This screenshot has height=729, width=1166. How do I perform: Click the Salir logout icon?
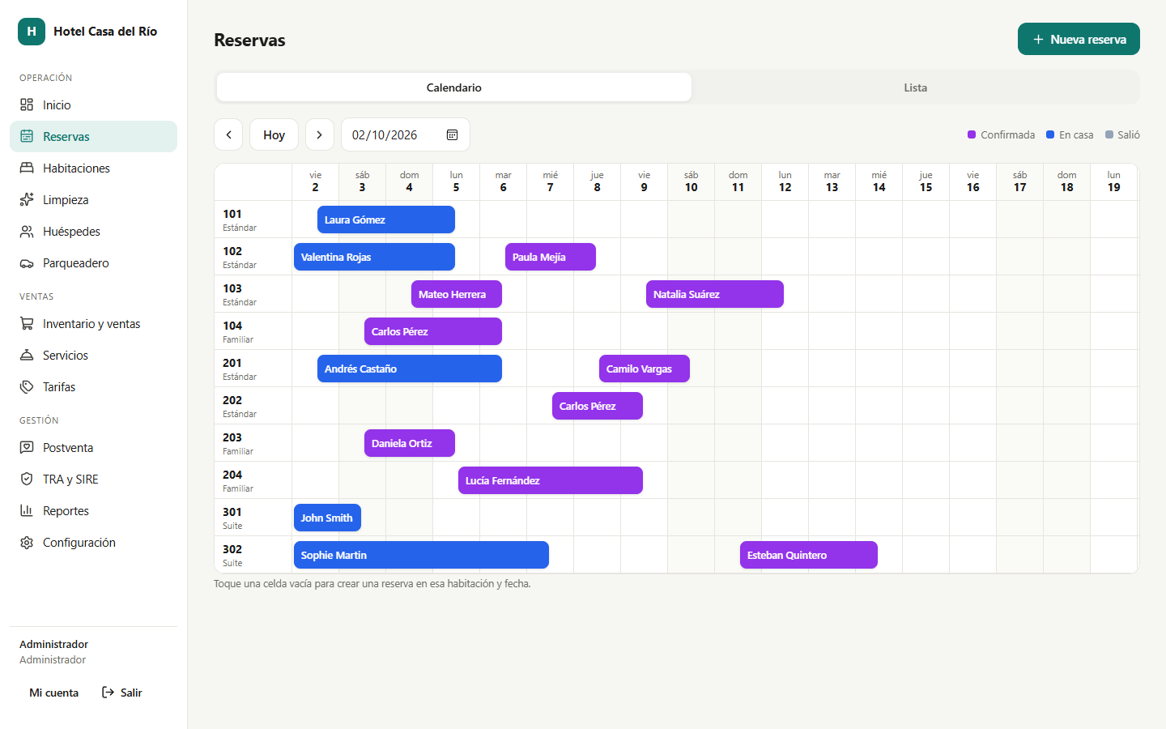click(x=108, y=693)
